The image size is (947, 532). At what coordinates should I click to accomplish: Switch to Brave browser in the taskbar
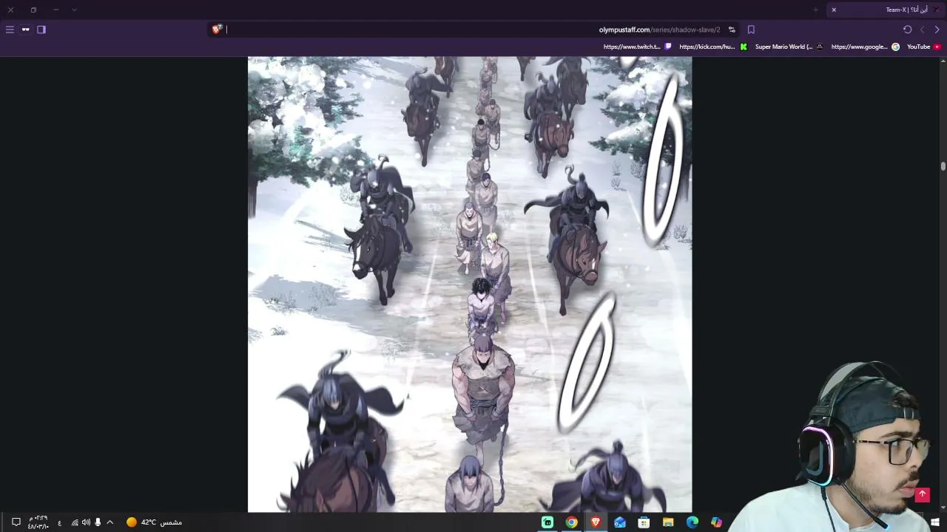[x=596, y=522]
